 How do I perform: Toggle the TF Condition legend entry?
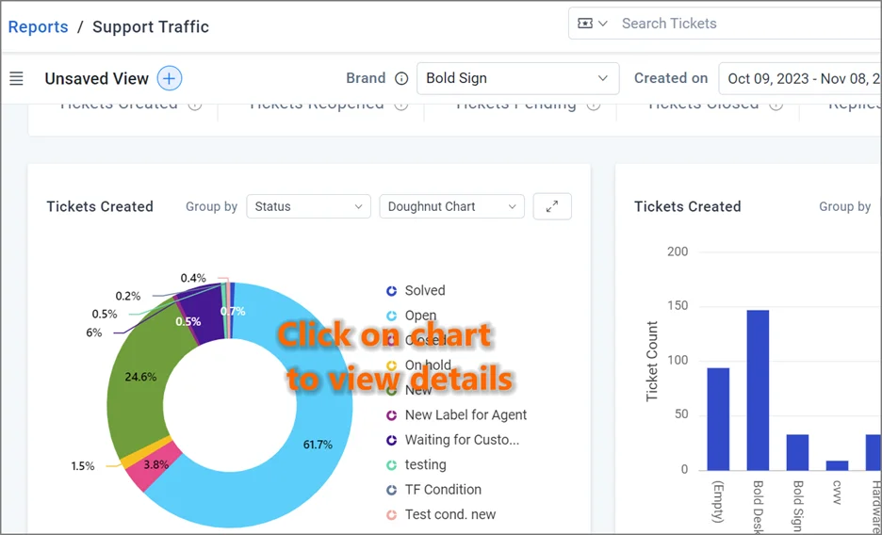(433, 490)
